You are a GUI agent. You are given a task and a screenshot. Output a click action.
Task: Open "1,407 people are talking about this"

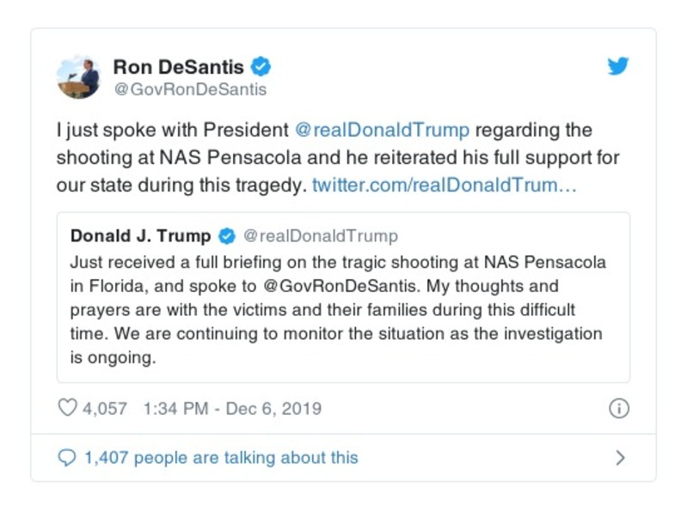point(220,458)
